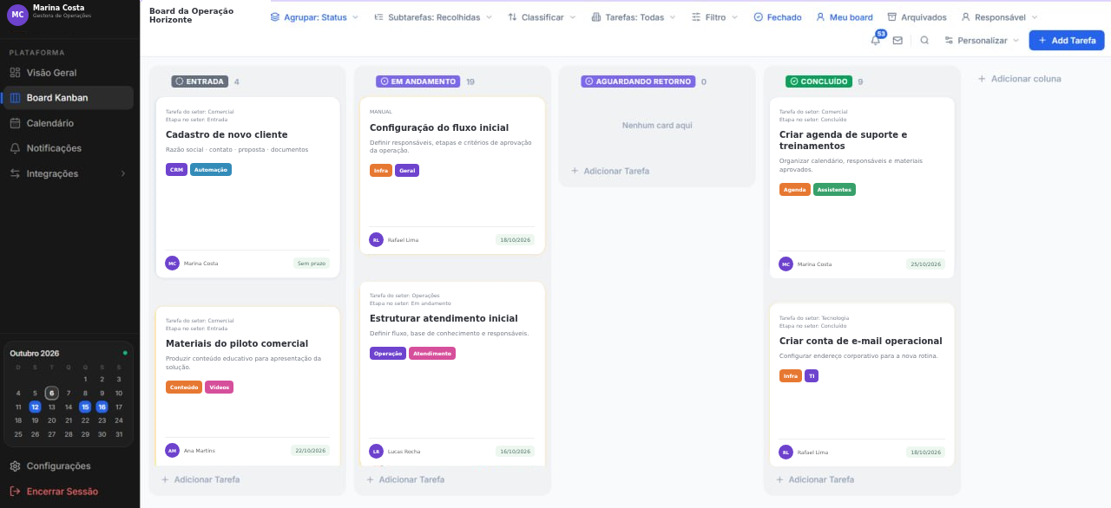Viewport: 1111px width, 508px height.
Task: Click the Aguardando Retorno status badge
Action: pyautogui.click(x=639, y=81)
